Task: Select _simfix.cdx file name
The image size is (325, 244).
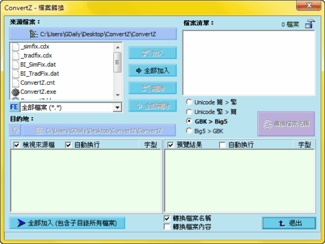Action: (35, 46)
